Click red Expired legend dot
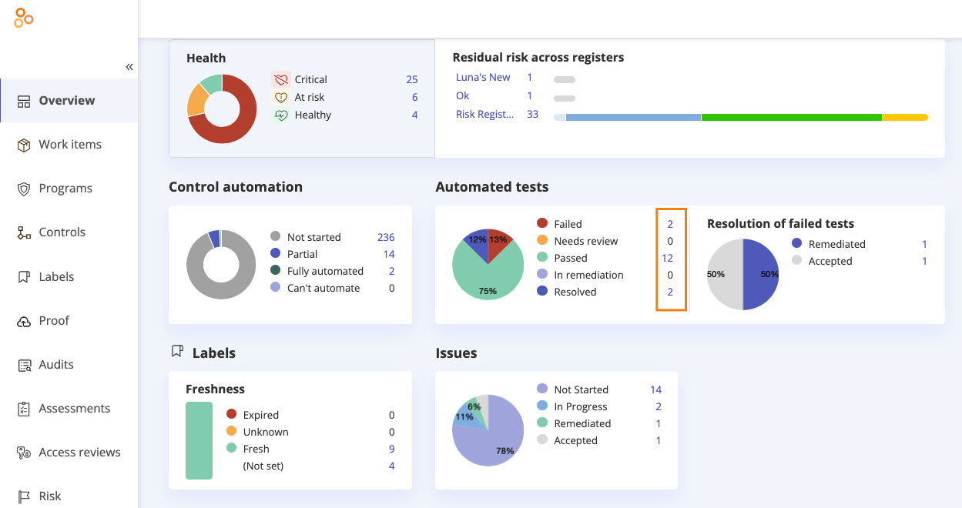The image size is (962, 508). (x=231, y=414)
